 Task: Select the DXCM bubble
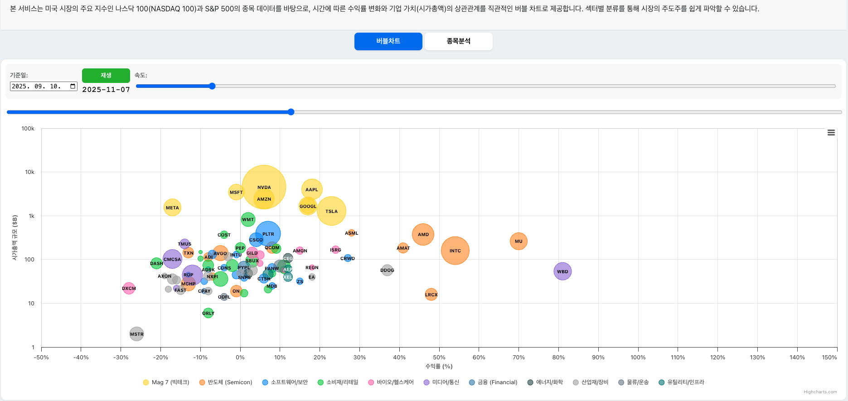pos(129,288)
